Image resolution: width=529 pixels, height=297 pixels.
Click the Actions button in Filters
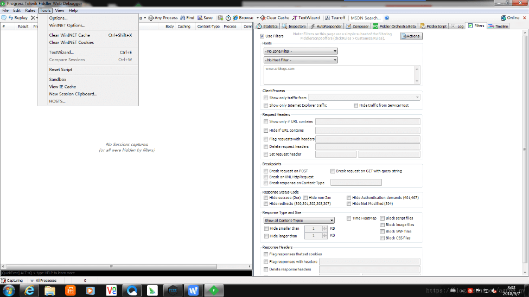click(x=411, y=36)
